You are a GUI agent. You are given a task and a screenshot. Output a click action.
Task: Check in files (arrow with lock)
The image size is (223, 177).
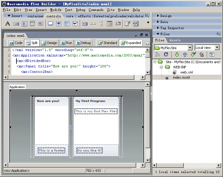(x=202, y=54)
